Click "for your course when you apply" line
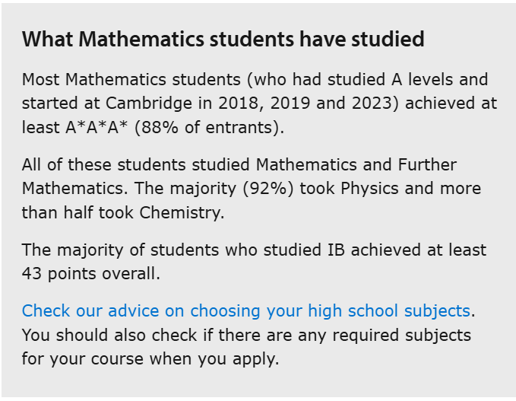This screenshot has height=401, width=516. point(150,358)
